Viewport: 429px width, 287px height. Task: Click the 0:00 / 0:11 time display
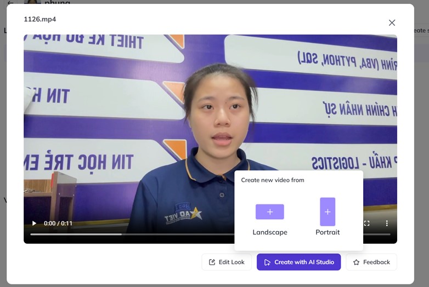pos(58,223)
